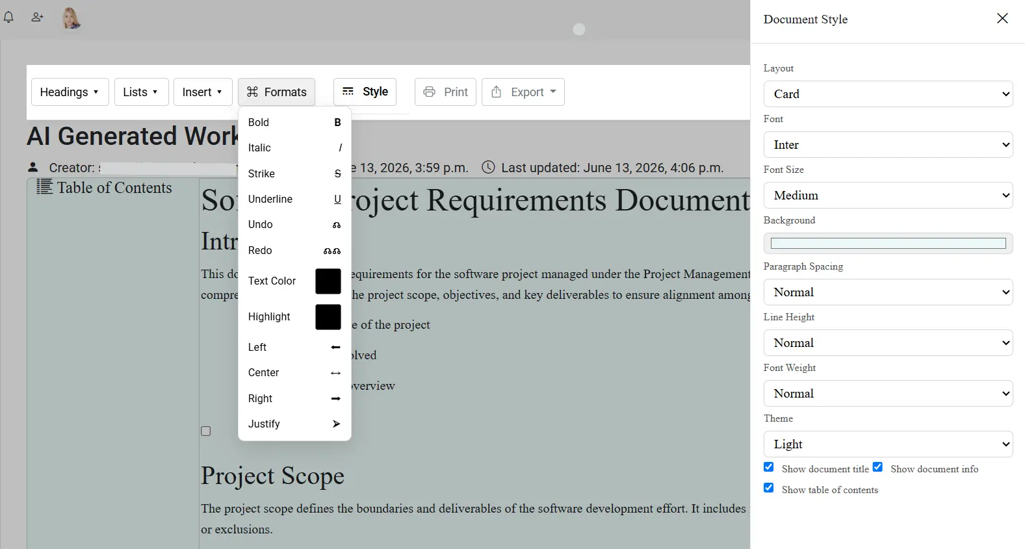Click the black Text Color swatch

(x=328, y=281)
